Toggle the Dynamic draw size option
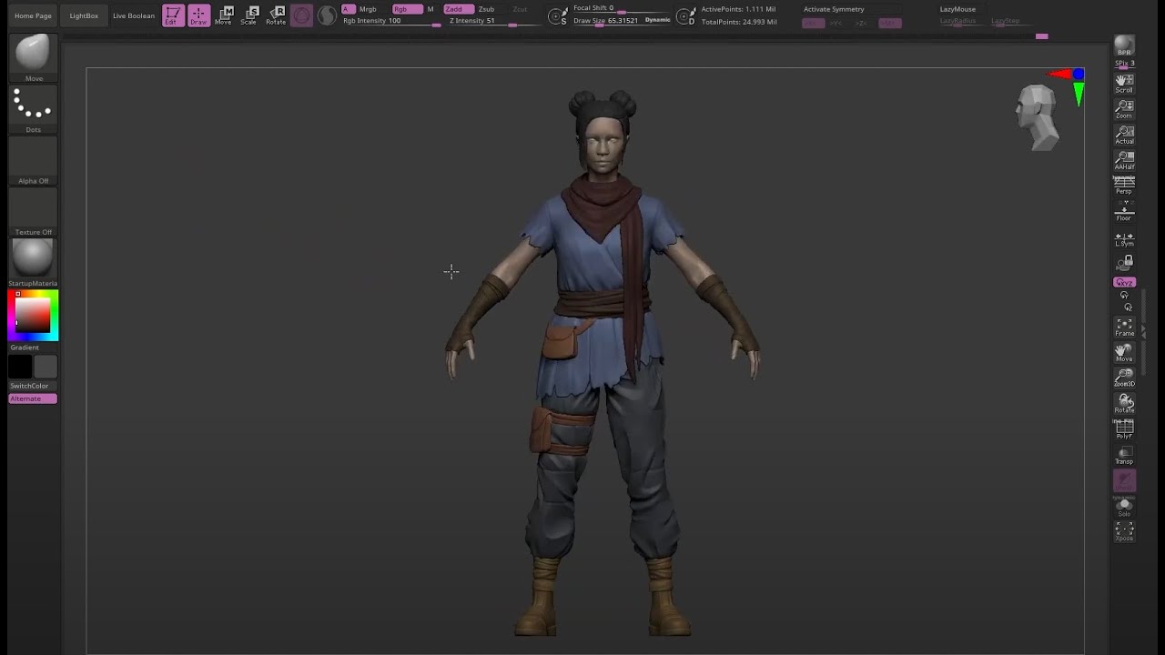 (657, 20)
